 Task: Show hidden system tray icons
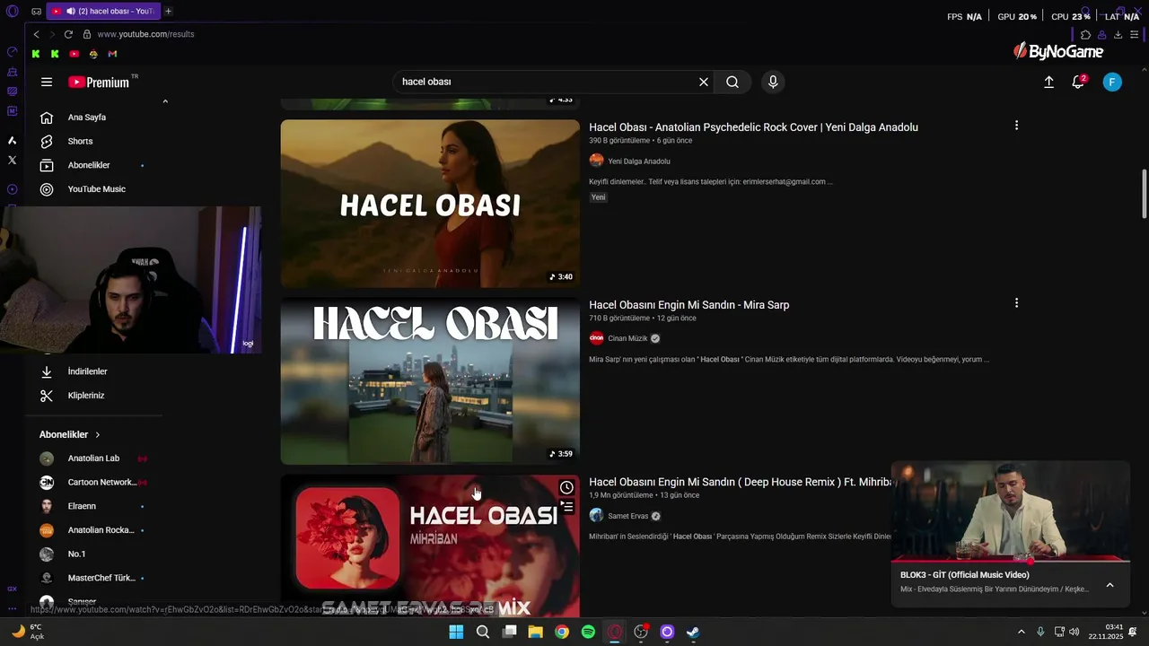[x=1021, y=632]
